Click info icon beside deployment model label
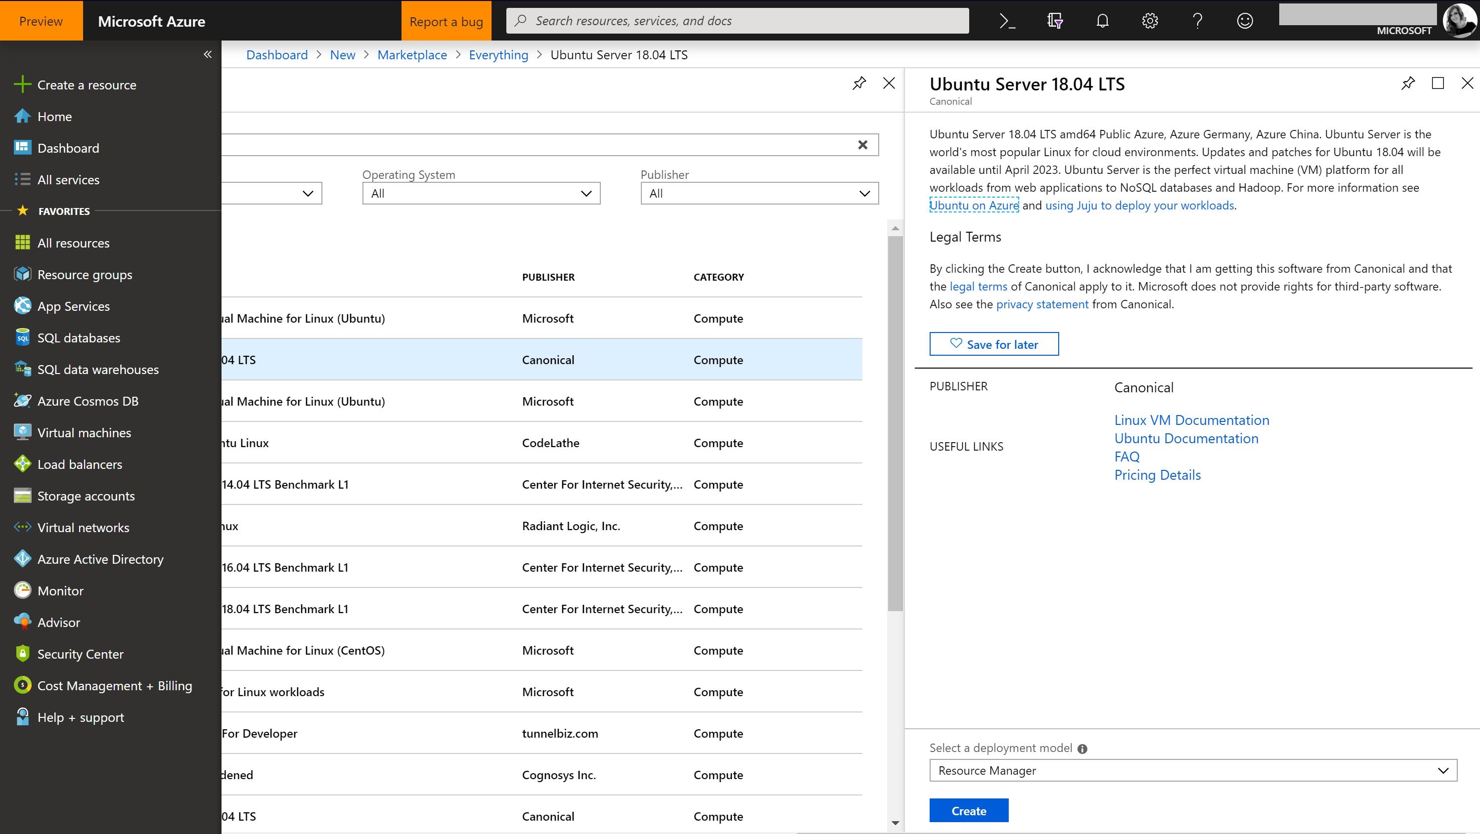Viewport: 1480px width, 834px height. coord(1082,749)
